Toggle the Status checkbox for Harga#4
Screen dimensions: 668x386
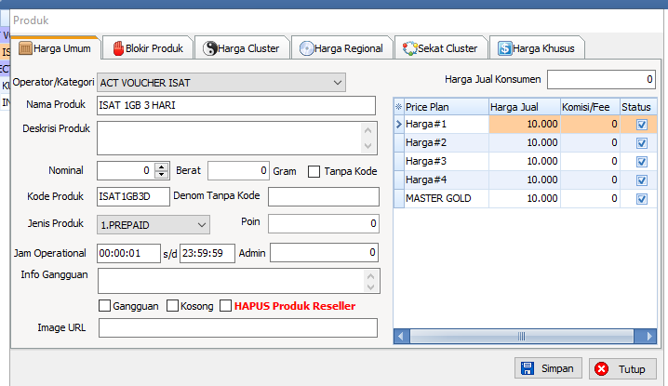(x=642, y=180)
